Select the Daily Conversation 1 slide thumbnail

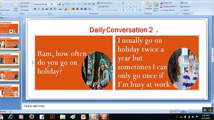coord(10,43)
